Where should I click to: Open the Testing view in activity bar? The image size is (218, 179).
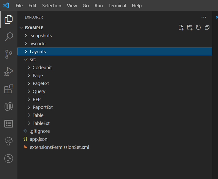click(x=9, y=141)
